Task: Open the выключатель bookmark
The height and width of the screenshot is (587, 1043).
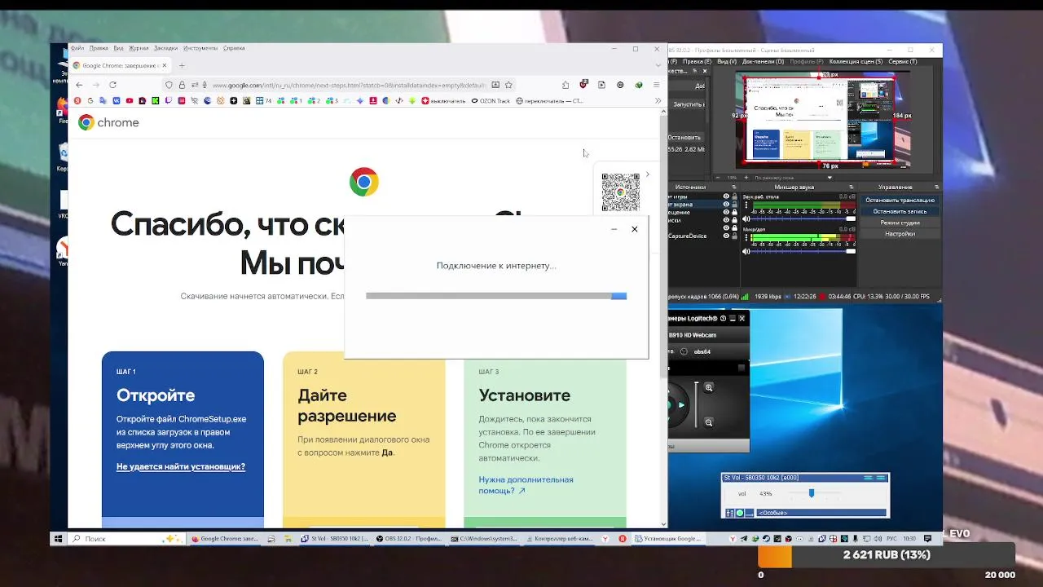Action: (x=443, y=101)
